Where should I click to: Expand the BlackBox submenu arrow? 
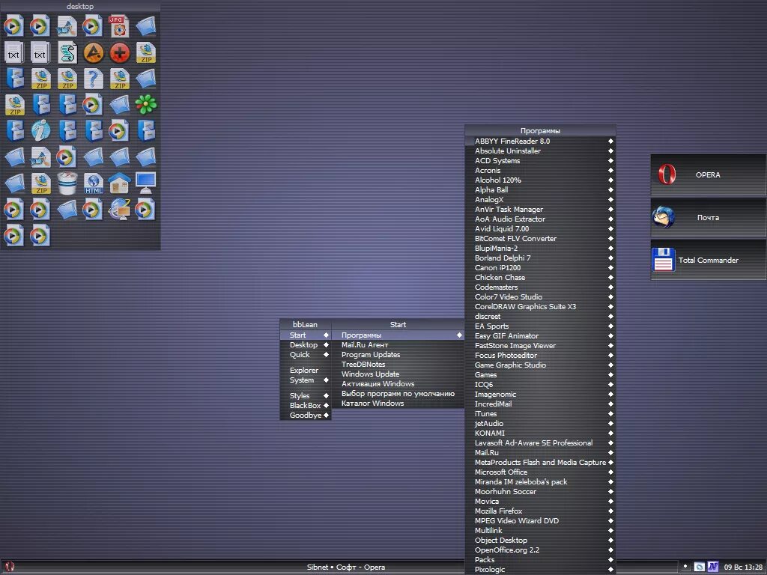pyautogui.click(x=326, y=405)
